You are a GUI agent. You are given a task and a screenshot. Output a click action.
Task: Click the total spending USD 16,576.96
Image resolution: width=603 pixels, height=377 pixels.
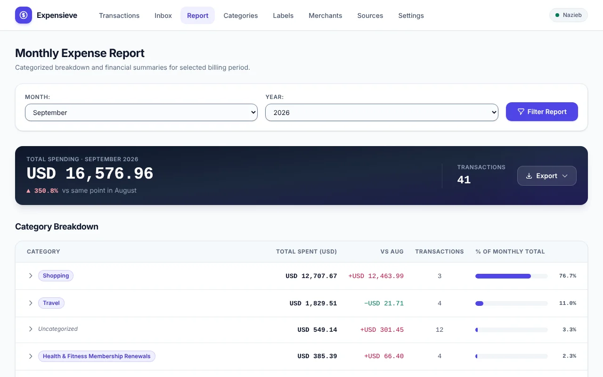point(90,174)
